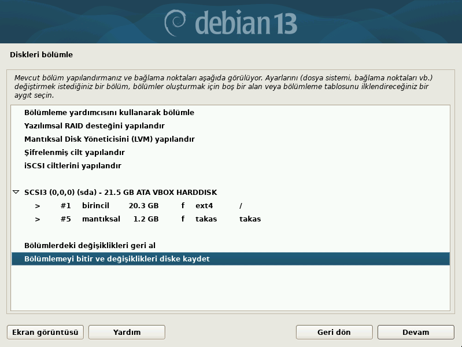Screen dimensions: 462x347
Task: Select Bölümlemeyi bitir ve değişiklikleri diske kaydet
Action: click(x=230, y=259)
